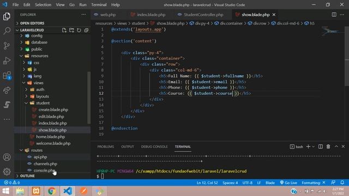Open terminal launch profile dropdown
Screen dimensions: 349x196
(x=313, y=146)
